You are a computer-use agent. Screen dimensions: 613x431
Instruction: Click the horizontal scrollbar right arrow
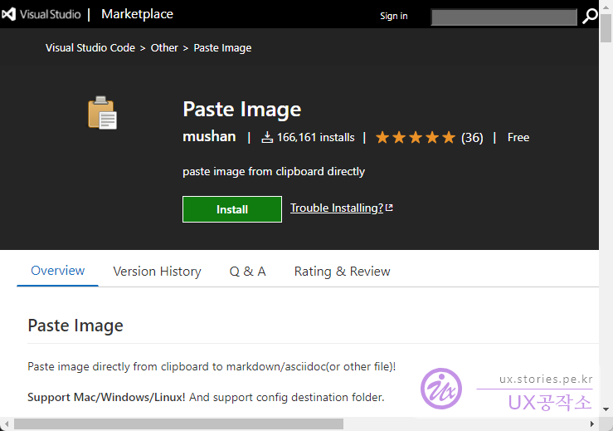pos(592,424)
